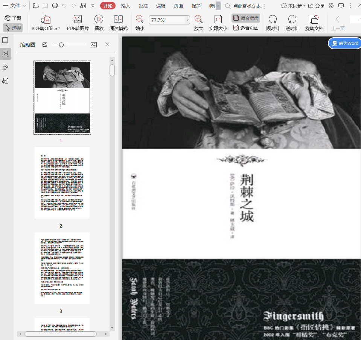Open the PDF-to-Word sidebar icon
361x340 pixels.
5,81
